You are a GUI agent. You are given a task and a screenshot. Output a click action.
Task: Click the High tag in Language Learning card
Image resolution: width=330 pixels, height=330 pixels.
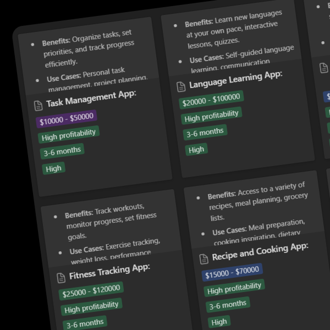196,150
